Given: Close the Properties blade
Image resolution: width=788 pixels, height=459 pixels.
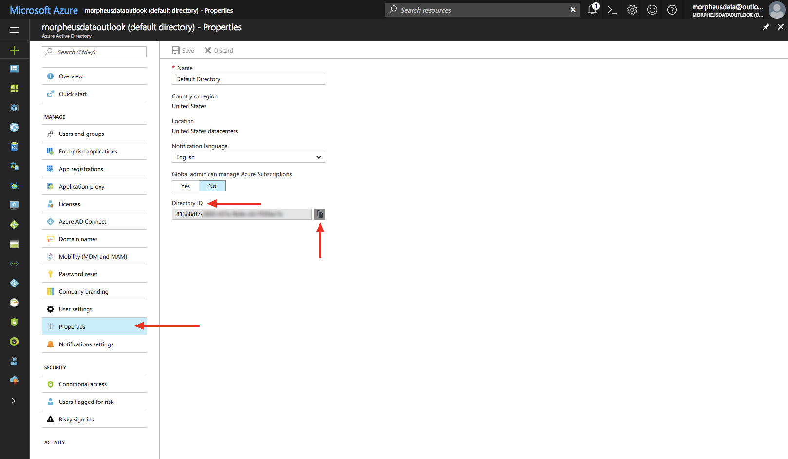Looking at the screenshot, I should 781,27.
